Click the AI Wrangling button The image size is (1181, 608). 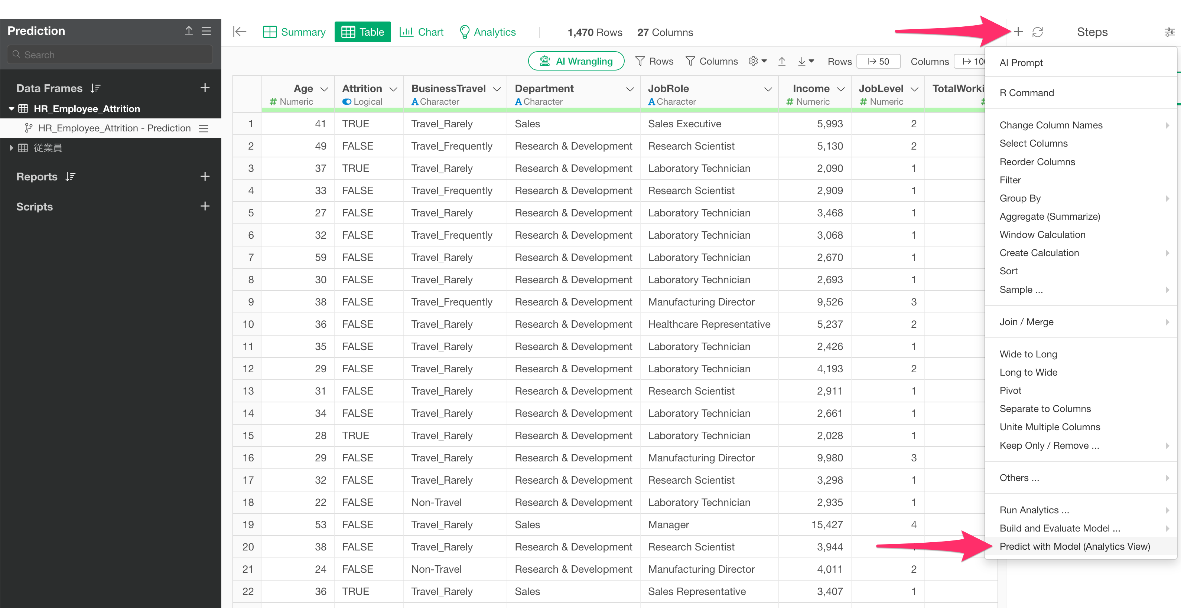click(576, 61)
